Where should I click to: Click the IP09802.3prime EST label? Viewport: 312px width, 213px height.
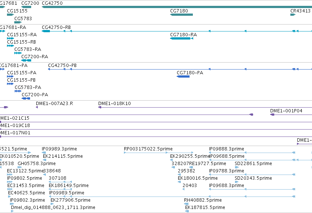coord(27,200)
